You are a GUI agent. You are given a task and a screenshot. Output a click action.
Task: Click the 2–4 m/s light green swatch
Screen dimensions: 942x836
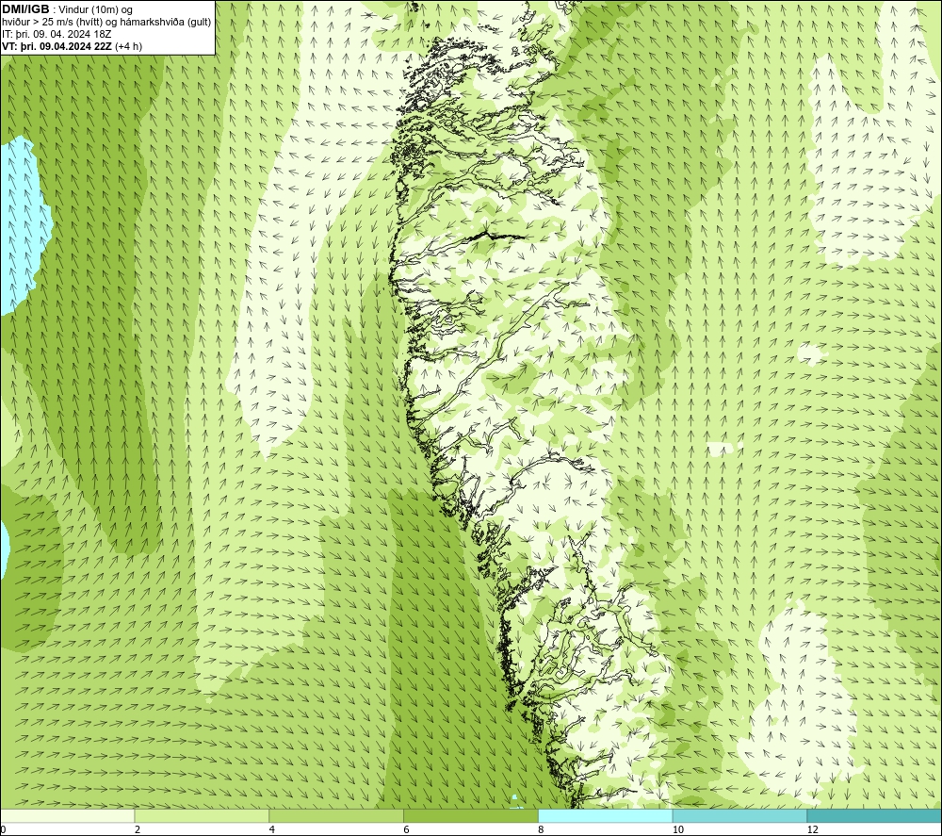[x=202, y=816]
